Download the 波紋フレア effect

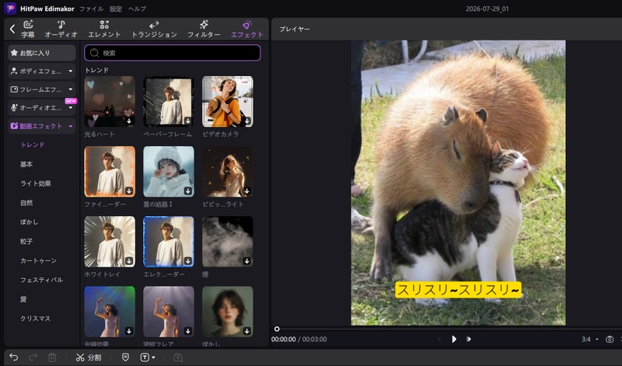pyautogui.click(x=188, y=331)
